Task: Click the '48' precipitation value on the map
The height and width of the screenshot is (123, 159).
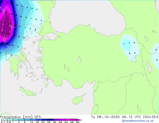Action: point(6,13)
